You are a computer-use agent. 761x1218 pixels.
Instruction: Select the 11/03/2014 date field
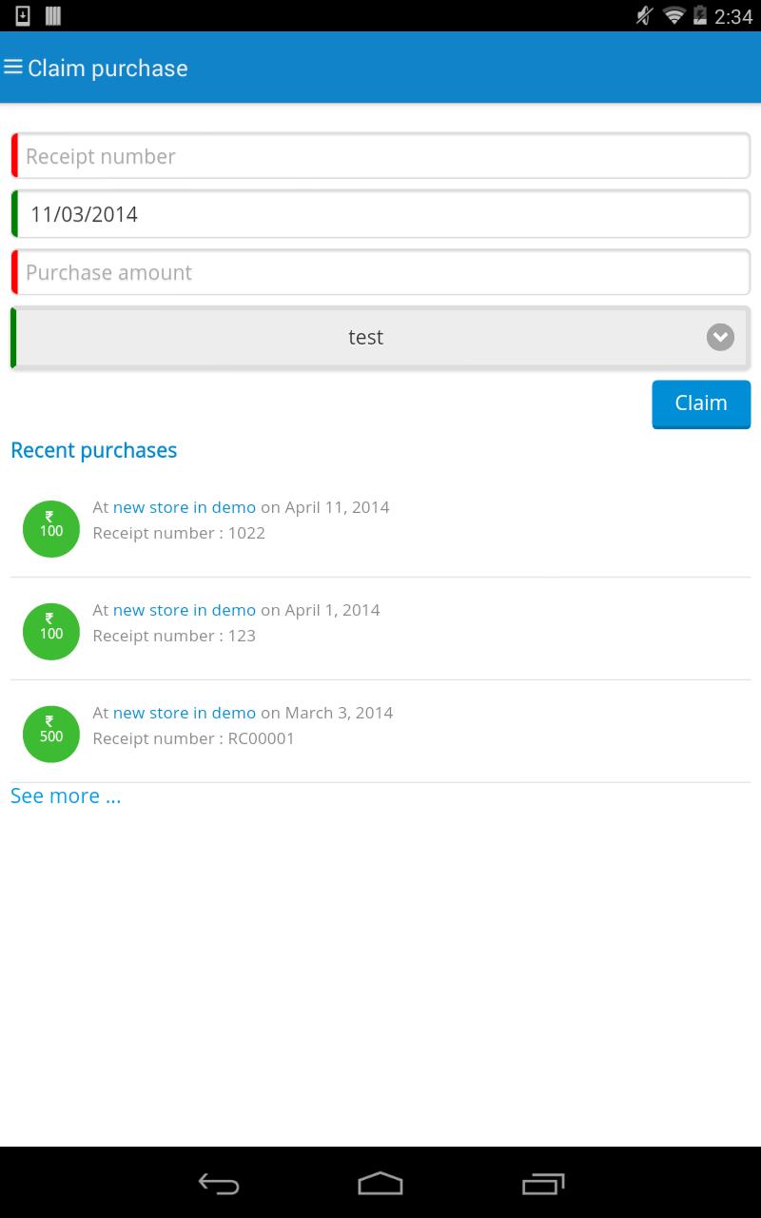coord(380,214)
